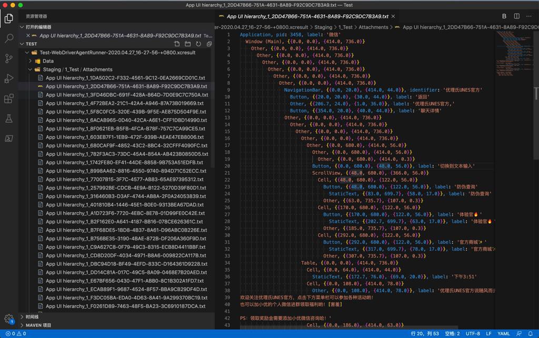Open the Search view in activity bar
This screenshot has width=539, height=338.
pos(9,38)
